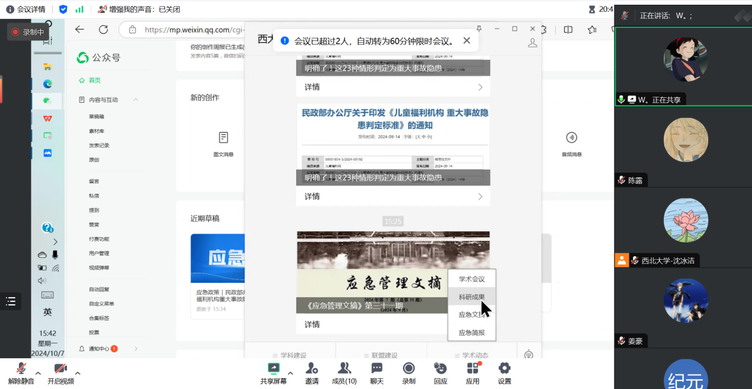Unmute microphone via 解除静音
Screen dimensions: 752x389
point(21,369)
